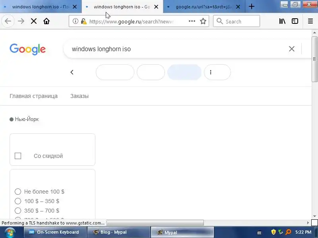The height and width of the screenshot is (238, 318).
Task: Bookmark this page with the star
Action: (x=203, y=21)
